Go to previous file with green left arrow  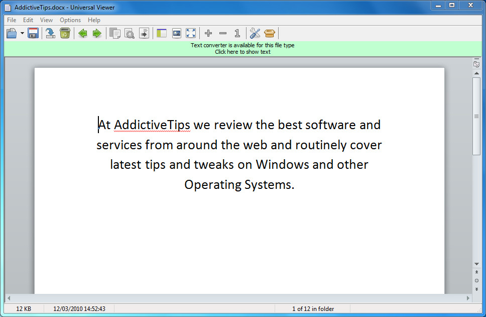82,33
